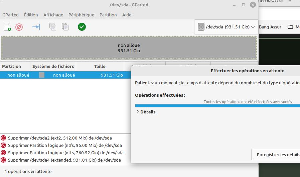Expand the Détails section
Viewport: 300px width, 177px height.
click(146, 112)
